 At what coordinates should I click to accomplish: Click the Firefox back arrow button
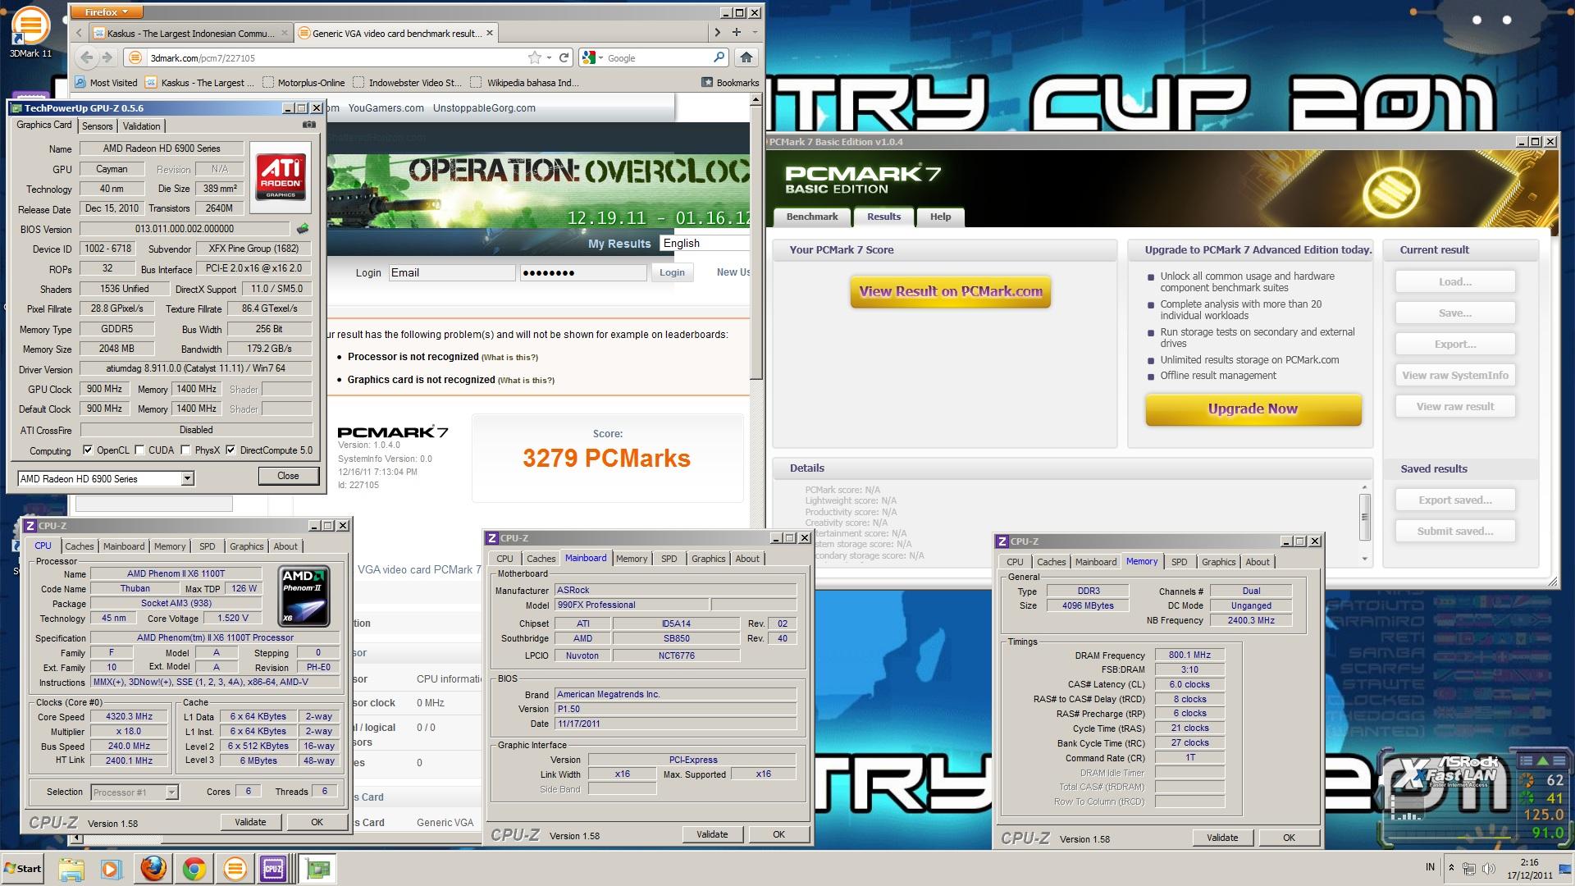tap(86, 57)
